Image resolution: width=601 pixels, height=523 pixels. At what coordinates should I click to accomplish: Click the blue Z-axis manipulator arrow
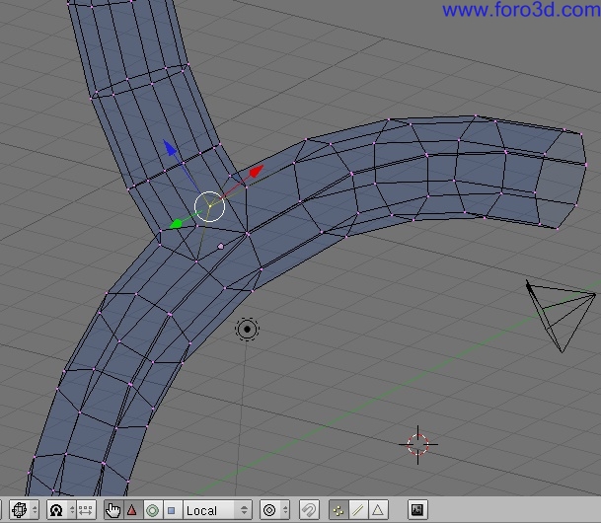point(170,147)
